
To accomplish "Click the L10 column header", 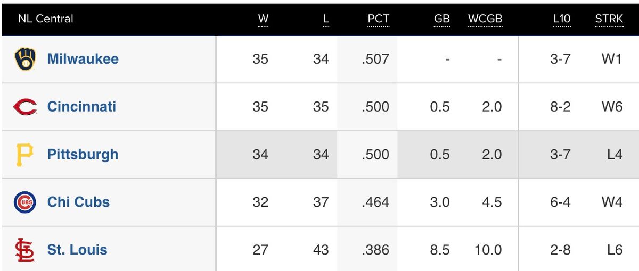I will pos(562,19).
